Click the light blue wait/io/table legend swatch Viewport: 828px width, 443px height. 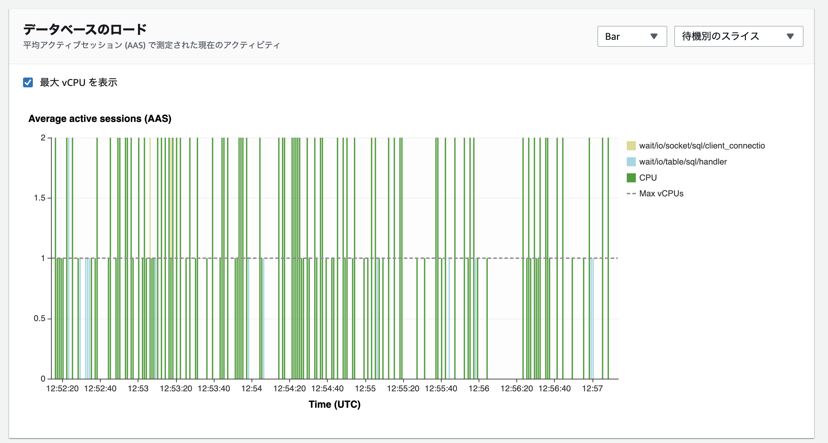tap(631, 162)
